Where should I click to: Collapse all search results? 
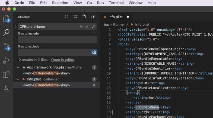pyautogui.click(x=93, y=17)
